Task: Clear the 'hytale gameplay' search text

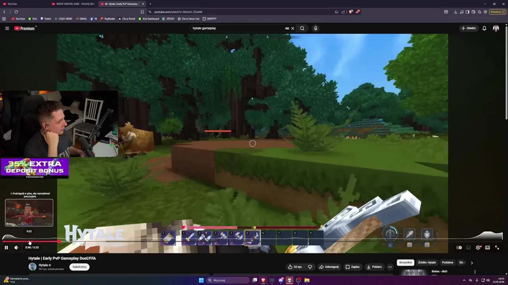Action: tap(292, 28)
